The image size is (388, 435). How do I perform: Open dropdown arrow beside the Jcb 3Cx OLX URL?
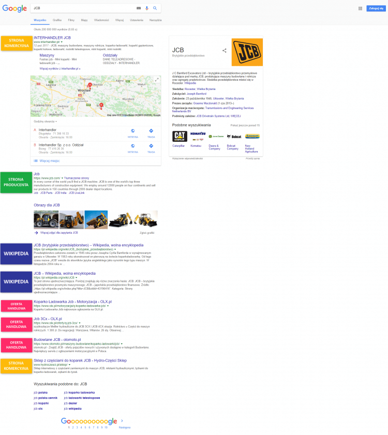[x=80, y=323]
